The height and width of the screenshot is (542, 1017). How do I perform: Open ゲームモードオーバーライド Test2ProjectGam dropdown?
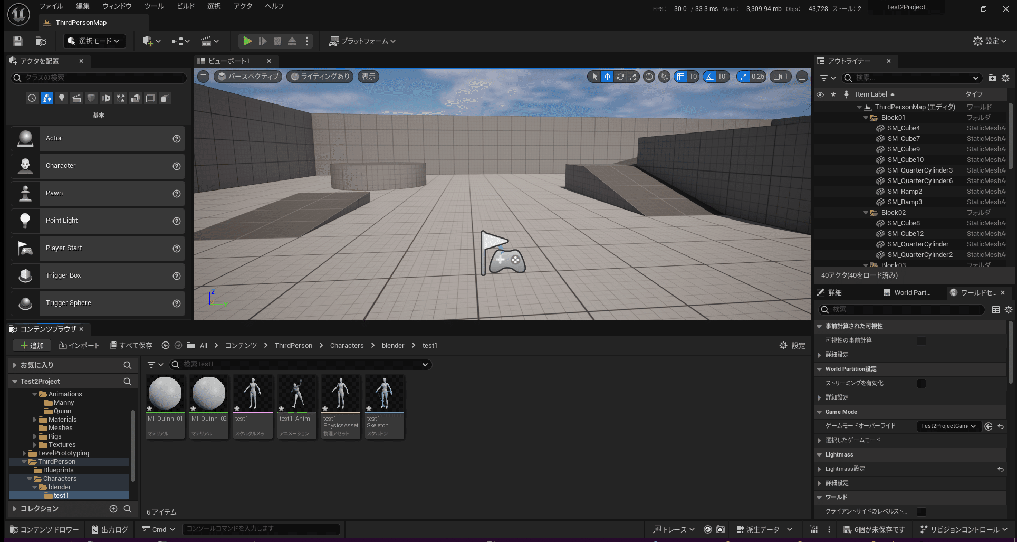coord(948,426)
